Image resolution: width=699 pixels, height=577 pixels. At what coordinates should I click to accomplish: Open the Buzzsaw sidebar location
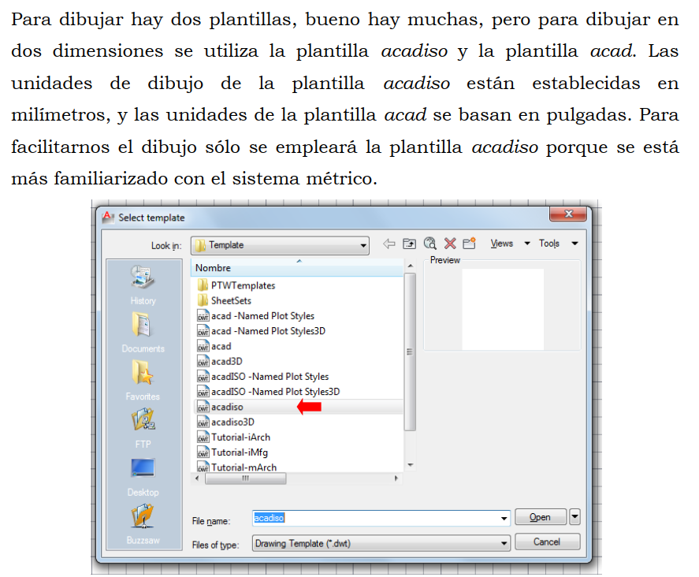coord(143,516)
